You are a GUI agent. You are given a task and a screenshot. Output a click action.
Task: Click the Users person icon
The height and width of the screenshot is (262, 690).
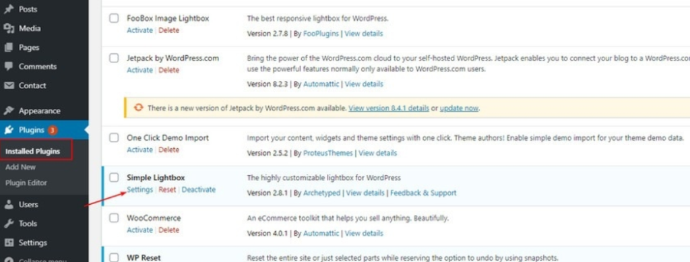coord(9,204)
